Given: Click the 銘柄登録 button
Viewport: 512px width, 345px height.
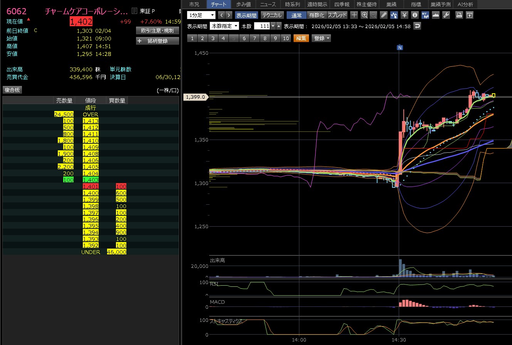Looking at the screenshot, I should tap(158, 41).
